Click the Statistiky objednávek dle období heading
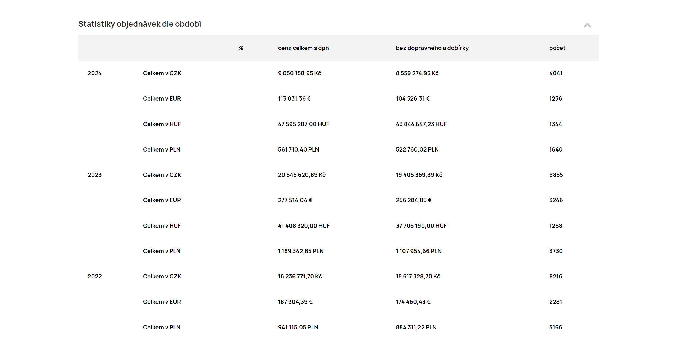The width and height of the screenshot is (677, 355). [x=140, y=24]
